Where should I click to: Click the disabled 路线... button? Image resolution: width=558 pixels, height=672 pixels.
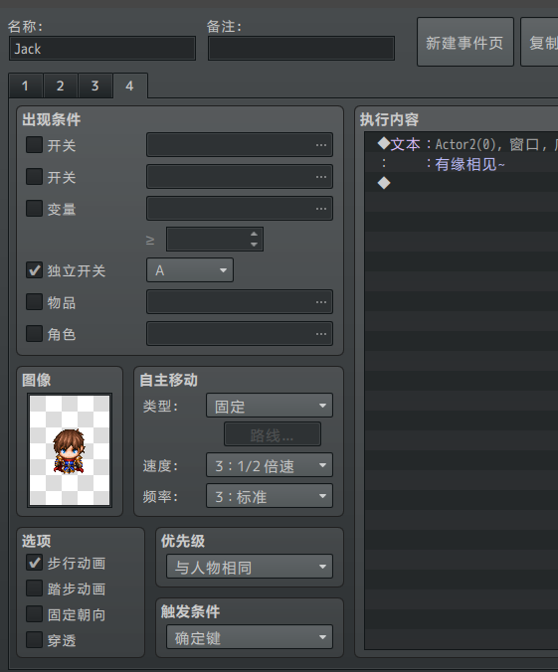[273, 434]
